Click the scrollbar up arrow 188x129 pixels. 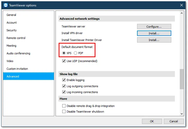coord(182,13)
